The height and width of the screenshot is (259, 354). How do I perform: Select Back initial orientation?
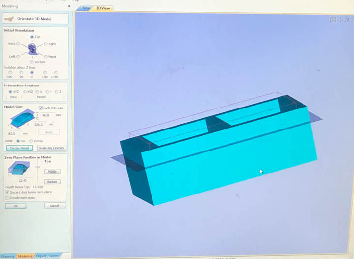coord(18,43)
